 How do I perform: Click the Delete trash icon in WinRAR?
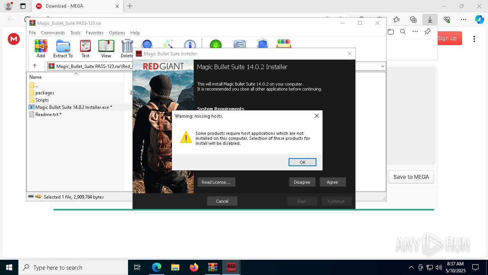(x=127, y=49)
